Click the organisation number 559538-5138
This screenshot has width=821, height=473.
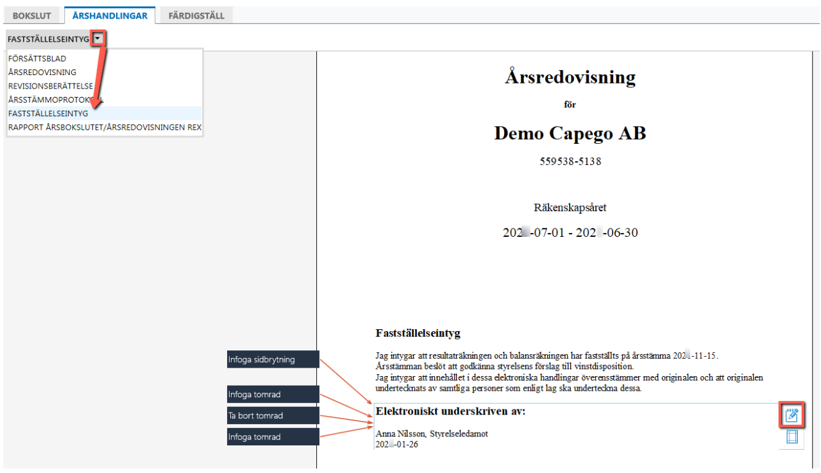tap(570, 162)
